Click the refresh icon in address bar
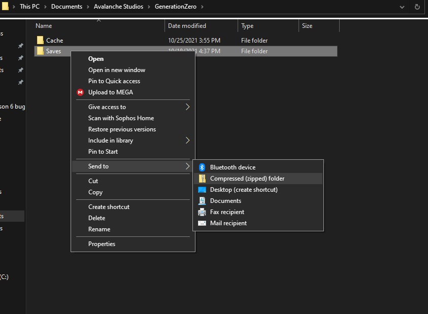 click(x=417, y=7)
